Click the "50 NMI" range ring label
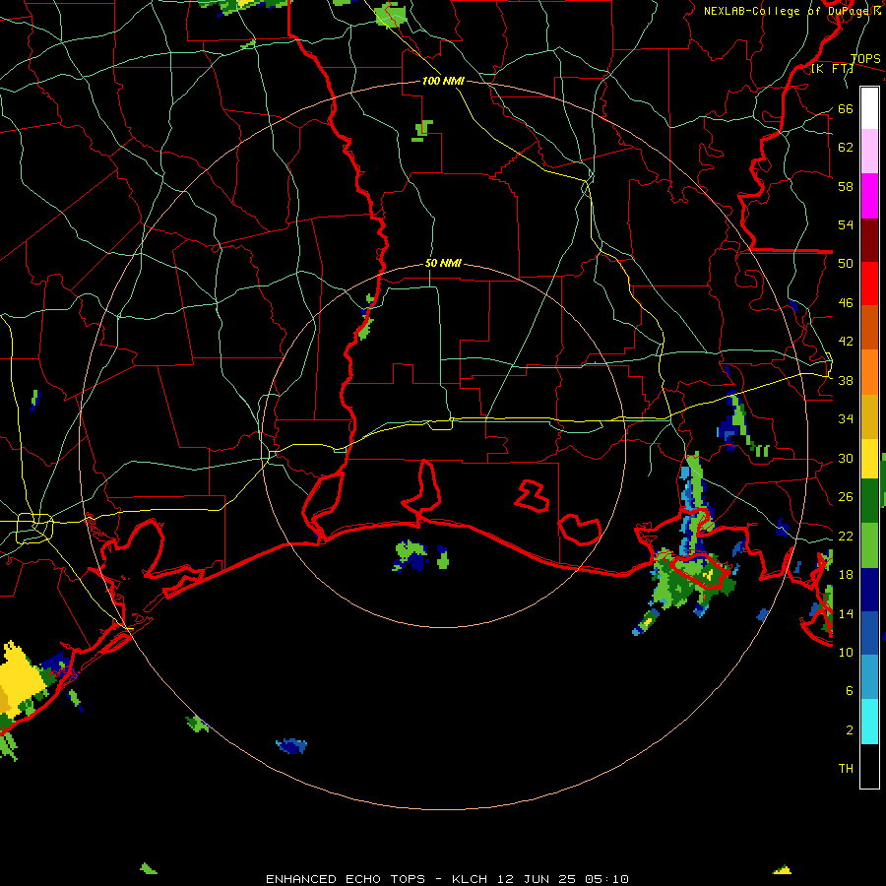 (x=443, y=263)
